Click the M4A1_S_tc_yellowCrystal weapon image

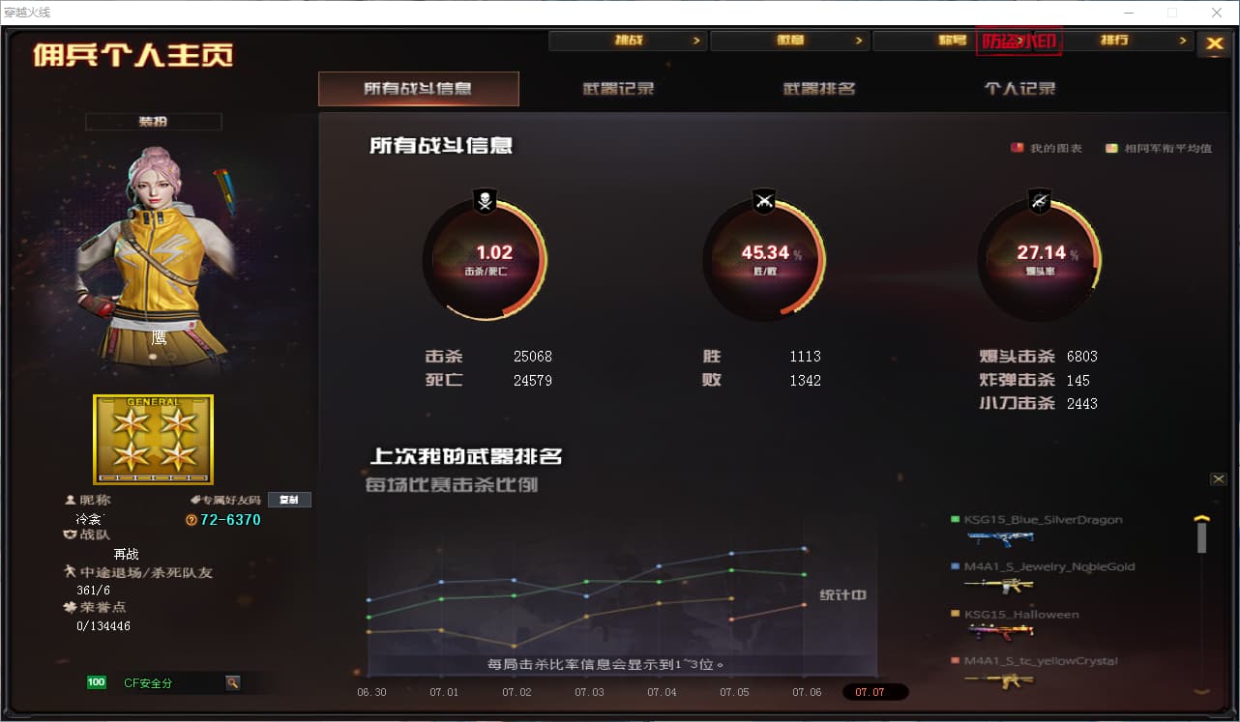click(x=998, y=679)
